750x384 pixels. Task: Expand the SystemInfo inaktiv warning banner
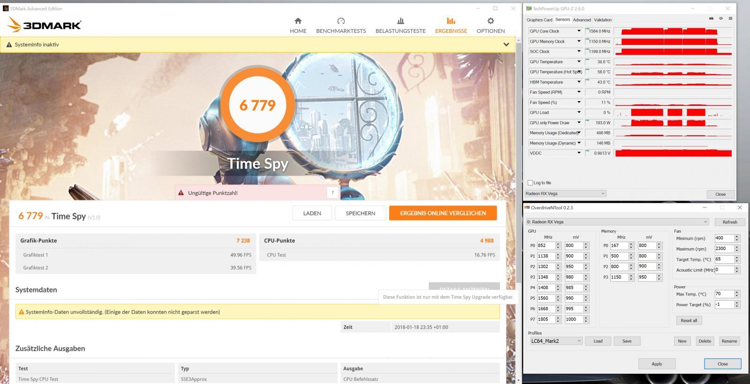point(506,44)
